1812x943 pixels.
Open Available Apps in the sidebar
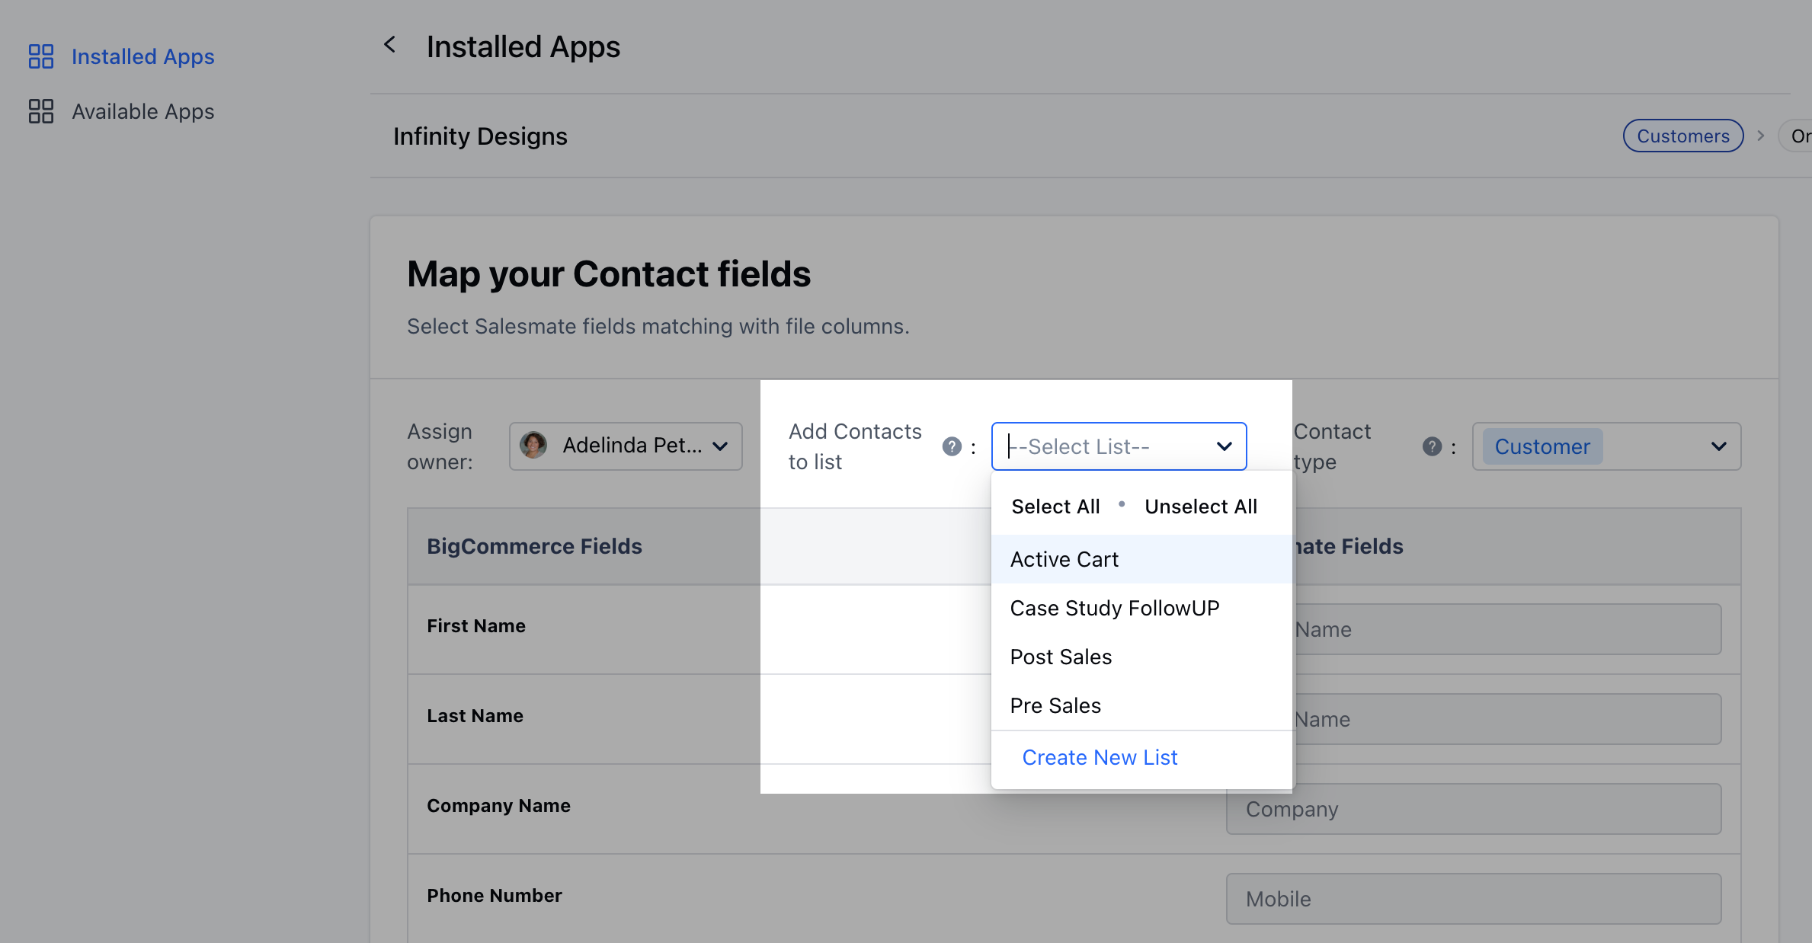pyautogui.click(x=142, y=111)
